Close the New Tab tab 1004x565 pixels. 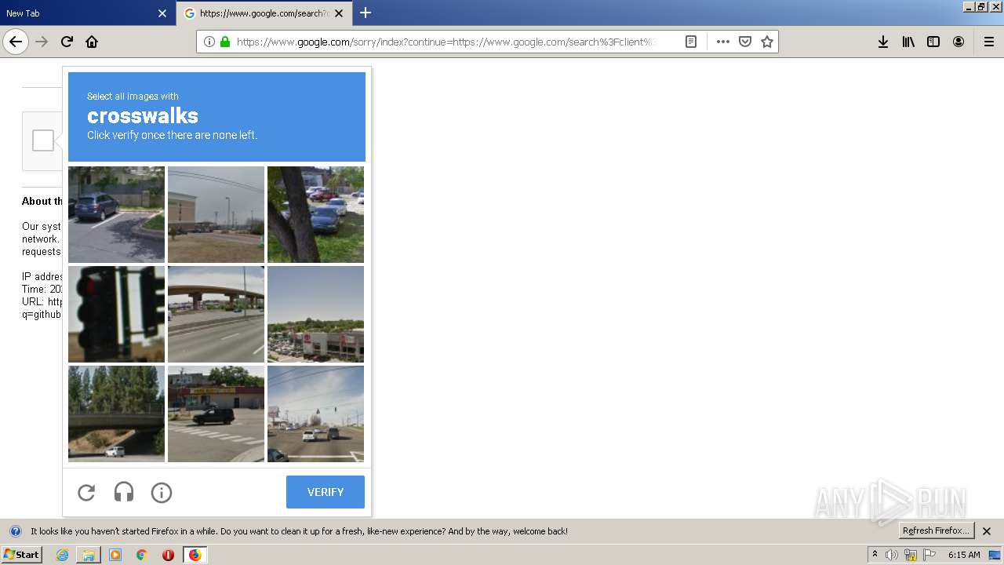(162, 13)
